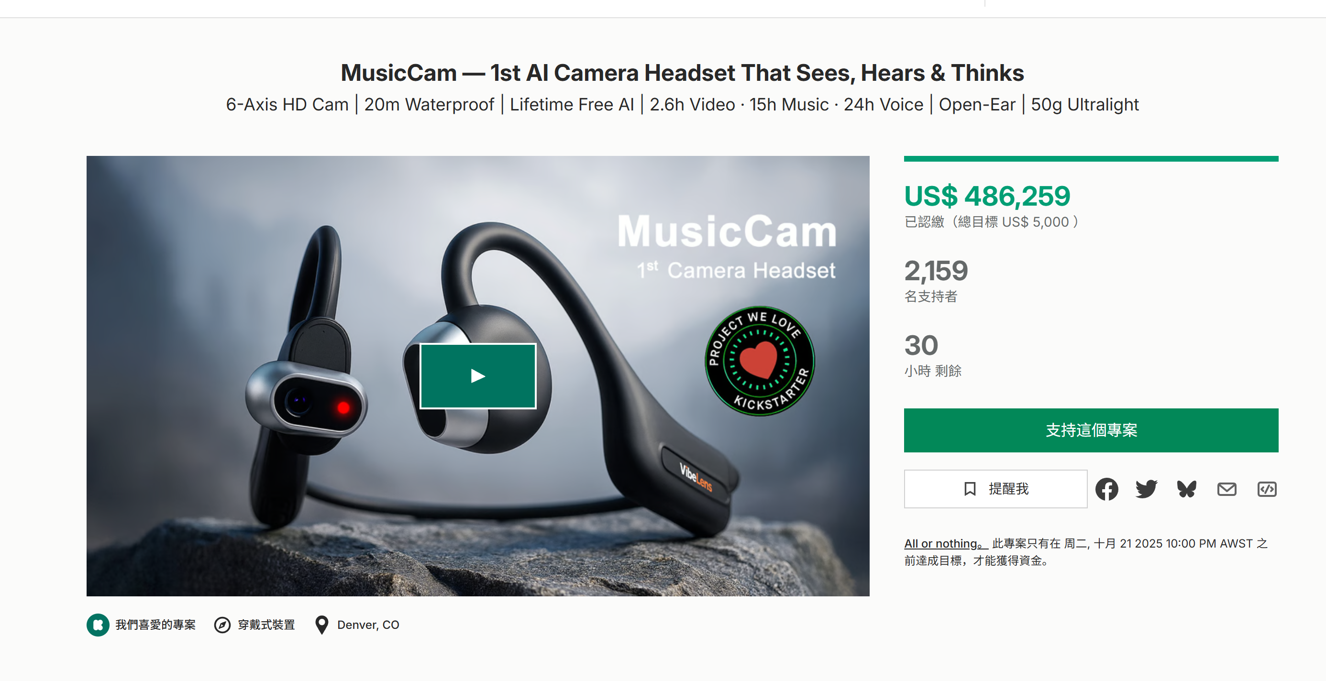View projects in Denver, CO
Image resolution: width=1326 pixels, height=681 pixels.
(368, 625)
